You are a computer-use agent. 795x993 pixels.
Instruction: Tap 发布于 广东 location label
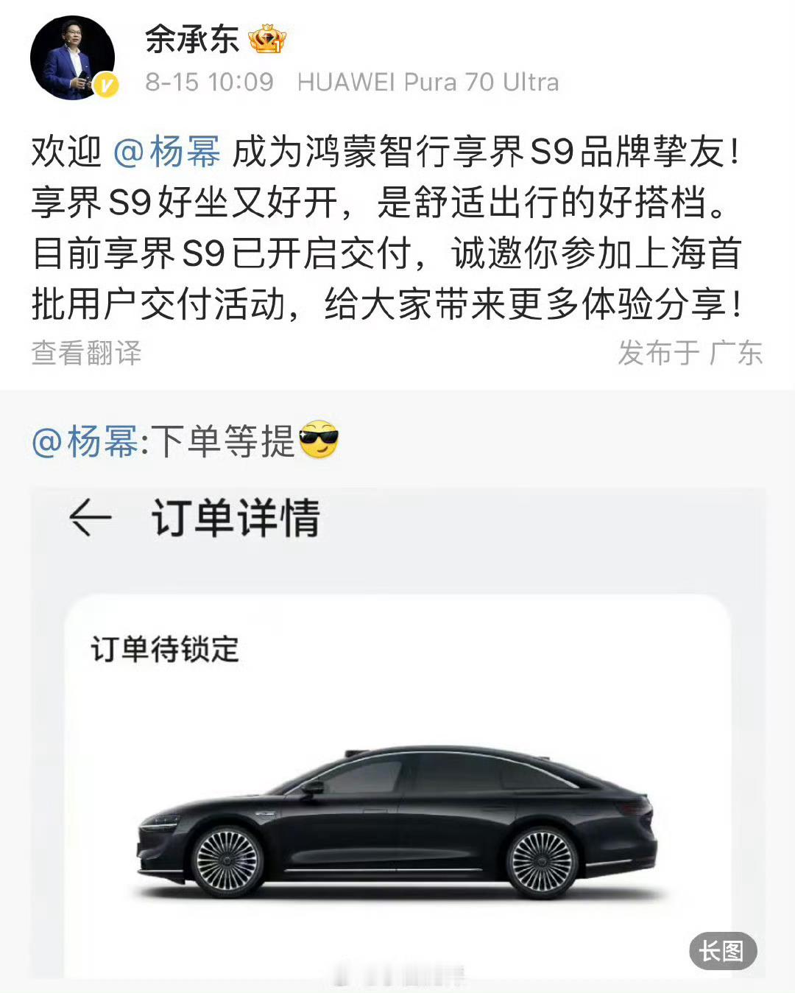690,353
